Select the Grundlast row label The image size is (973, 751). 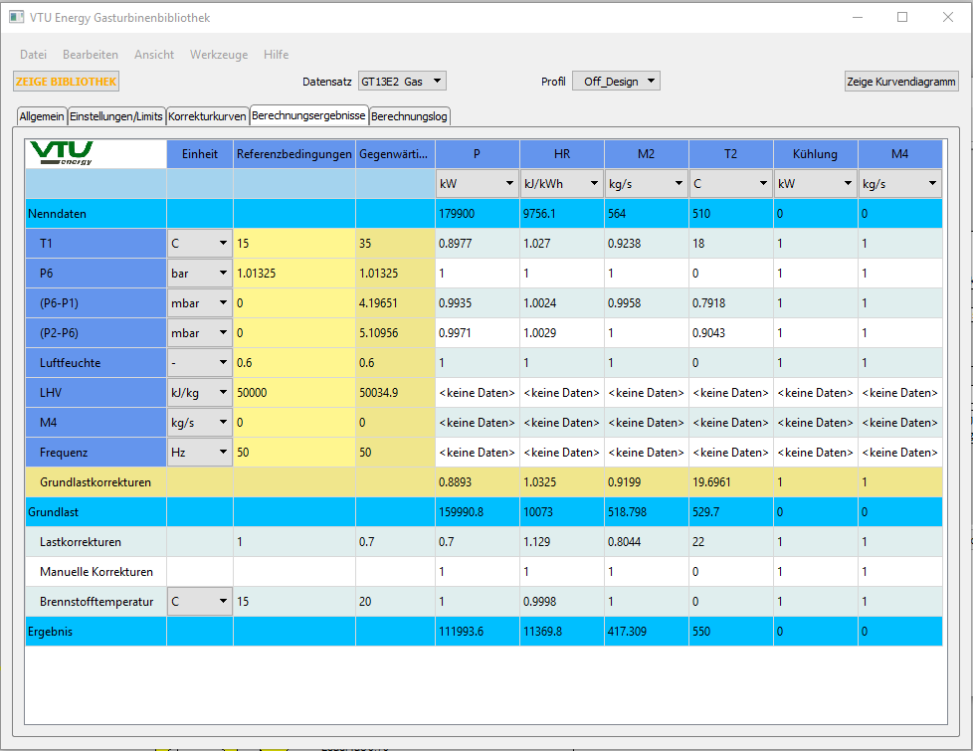pos(96,512)
